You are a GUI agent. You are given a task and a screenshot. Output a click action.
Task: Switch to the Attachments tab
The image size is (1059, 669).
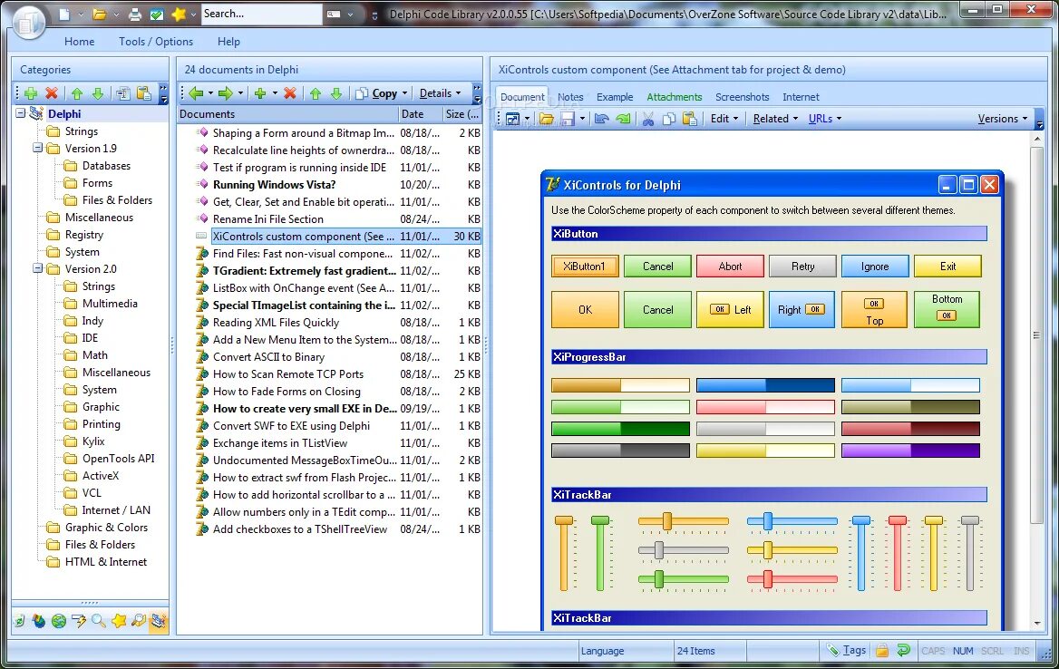click(674, 97)
